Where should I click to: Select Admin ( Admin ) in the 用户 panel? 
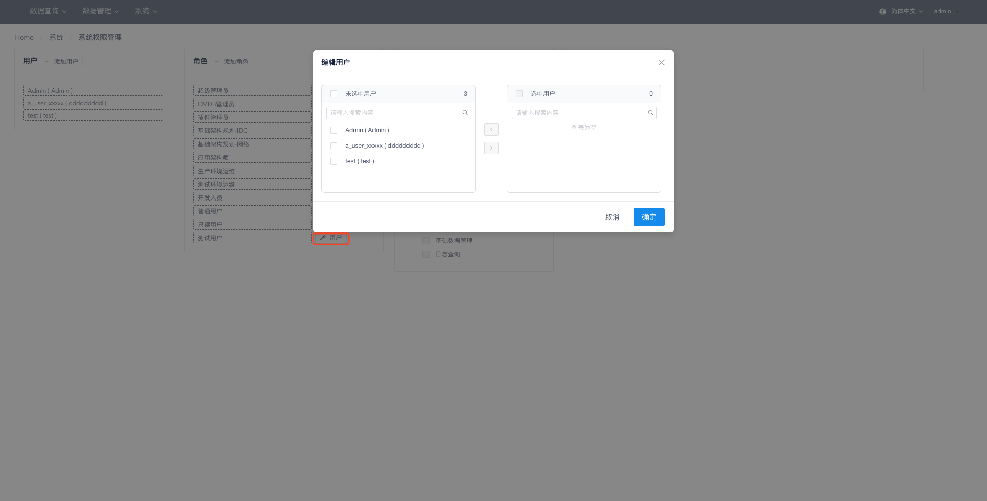[x=93, y=90]
